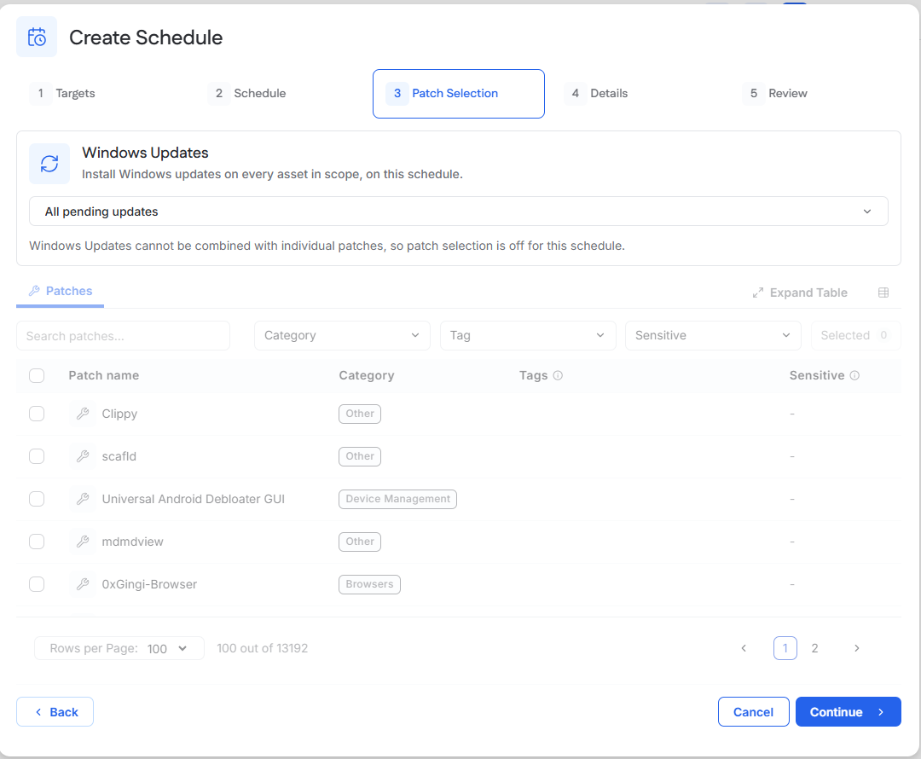The image size is (921, 759).
Task: Click Expand Table
Action: point(800,293)
